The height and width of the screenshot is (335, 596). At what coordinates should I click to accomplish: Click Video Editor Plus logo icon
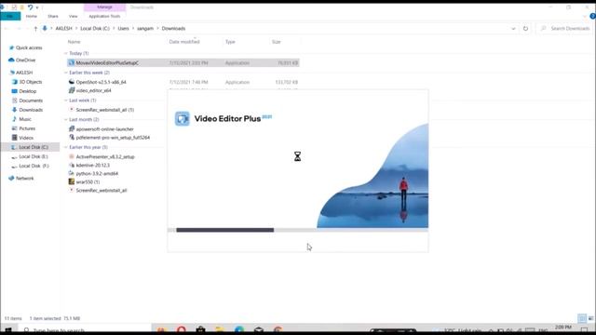pyautogui.click(x=183, y=118)
